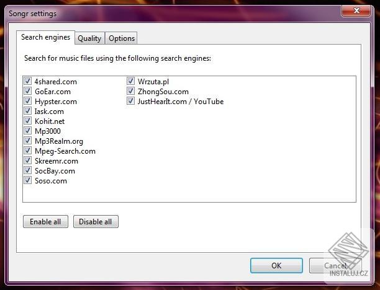Cancel the Songr settings dialog
Viewport: 380px width, 290px height.
tap(335, 266)
